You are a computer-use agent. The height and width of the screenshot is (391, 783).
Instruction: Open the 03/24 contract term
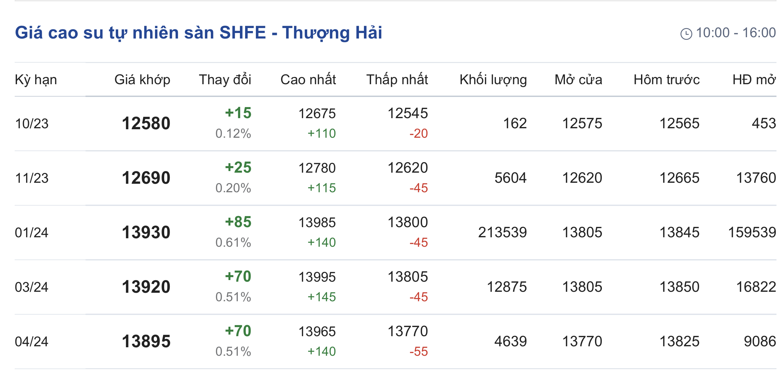coord(32,287)
